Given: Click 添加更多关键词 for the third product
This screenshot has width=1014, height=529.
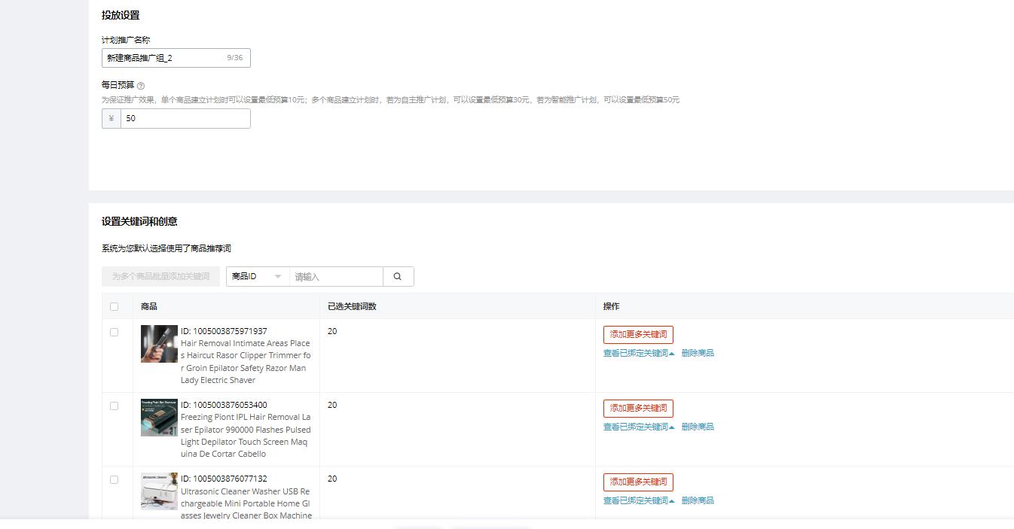Looking at the screenshot, I should click(x=637, y=482).
